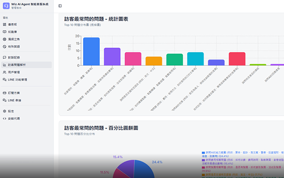Screen dimensions: 284x178
Task: Open 特殊禁語 banned words page
Action: coord(13,46)
